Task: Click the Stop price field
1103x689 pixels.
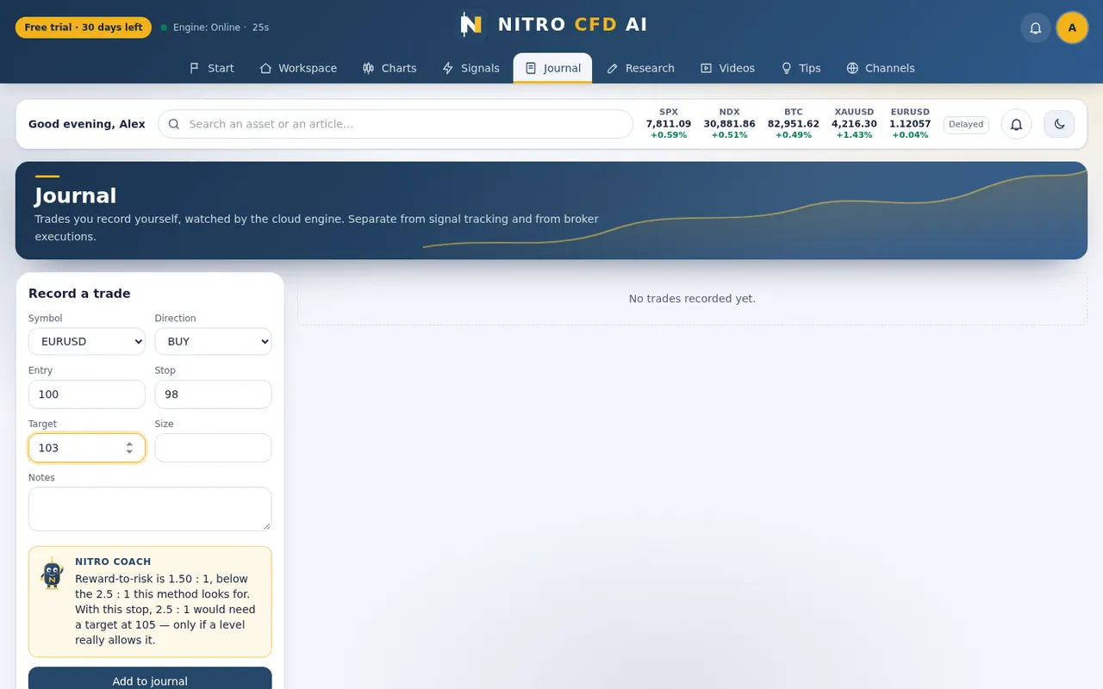Action: (x=213, y=394)
